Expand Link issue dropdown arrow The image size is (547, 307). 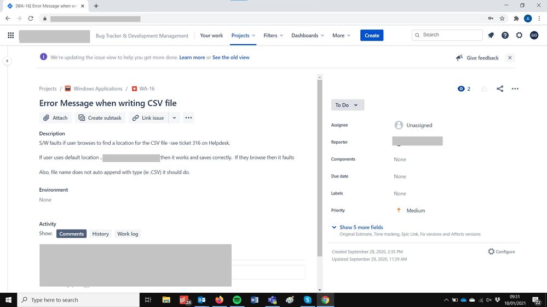[x=174, y=117]
